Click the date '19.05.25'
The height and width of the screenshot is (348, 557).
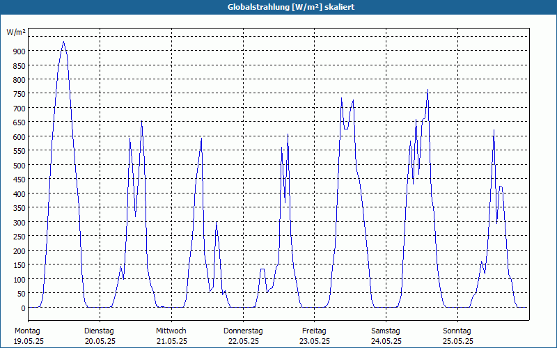[29, 341]
